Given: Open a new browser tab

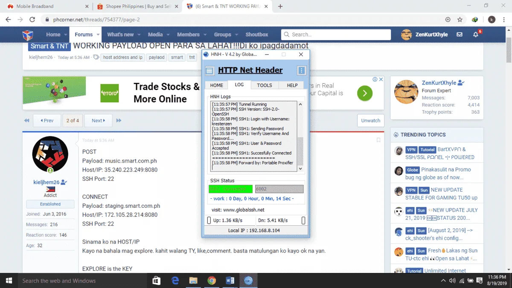Looking at the screenshot, I should coord(280,6).
